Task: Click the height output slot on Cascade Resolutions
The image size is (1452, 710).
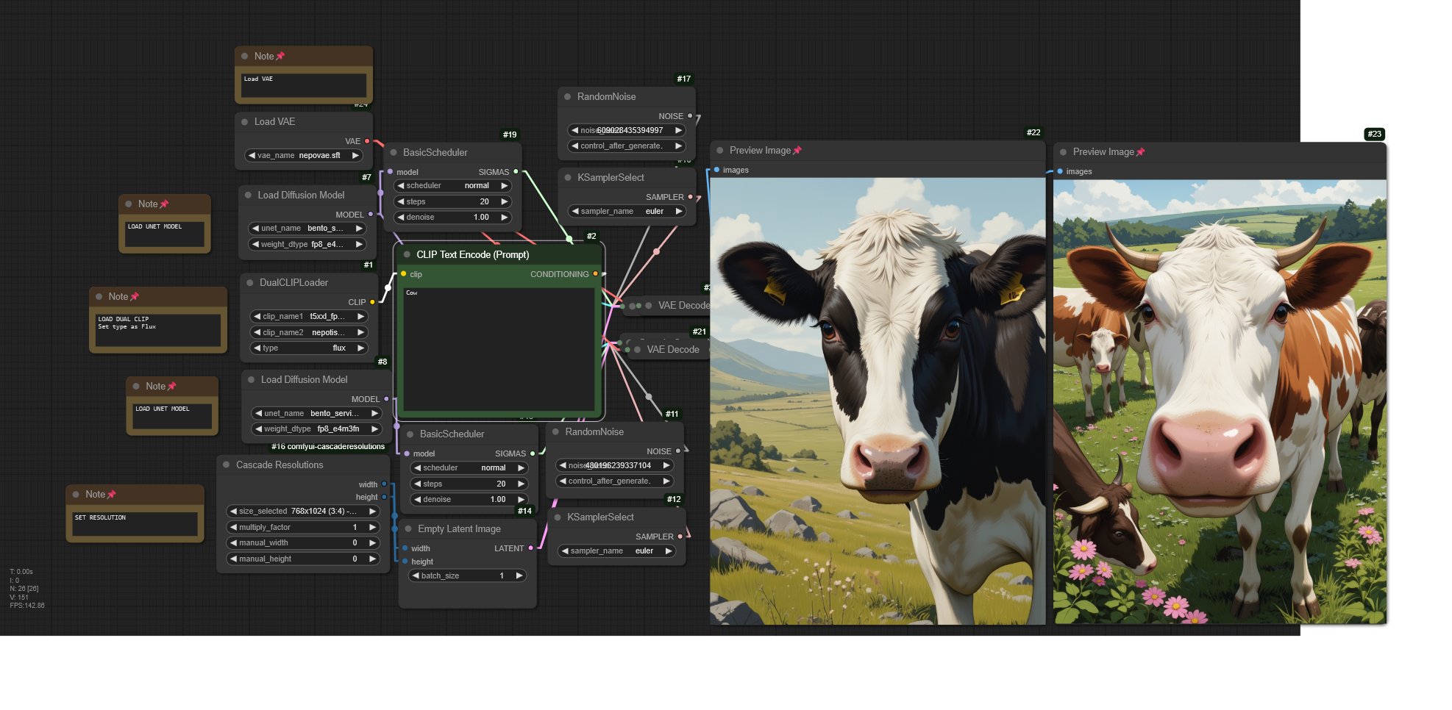Action: tap(384, 497)
